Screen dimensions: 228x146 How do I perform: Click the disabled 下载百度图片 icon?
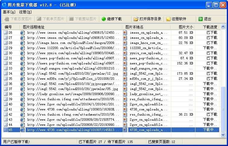tap(7, 19)
